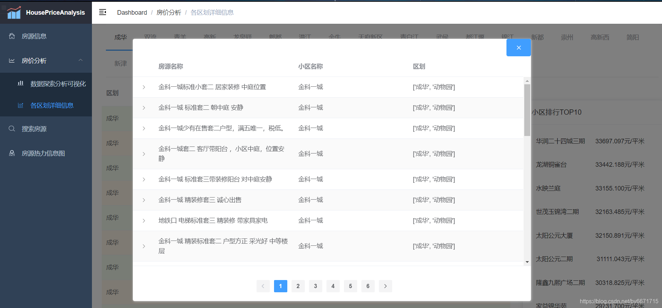
Task: Expand row 金科一城 标准套二 朝中庭 安静
Action: pyautogui.click(x=144, y=108)
